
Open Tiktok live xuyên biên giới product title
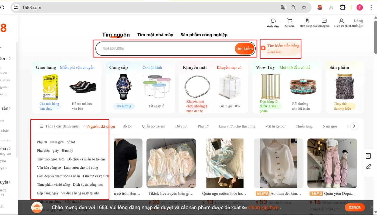[171, 193]
